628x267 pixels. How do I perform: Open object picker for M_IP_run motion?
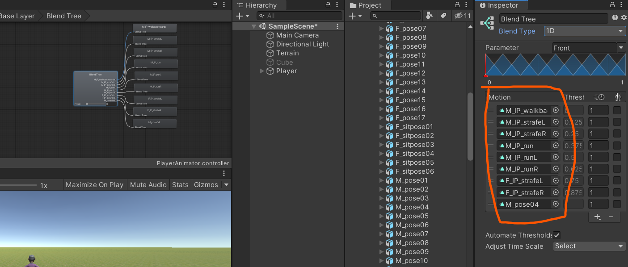point(556,146)
